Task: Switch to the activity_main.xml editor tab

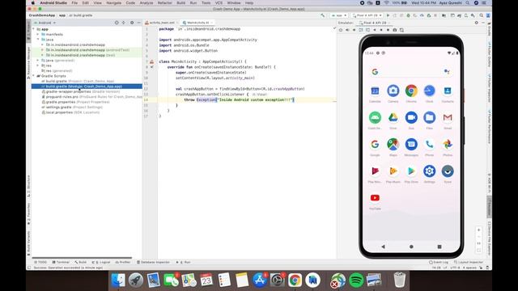Action: [162, 23]
